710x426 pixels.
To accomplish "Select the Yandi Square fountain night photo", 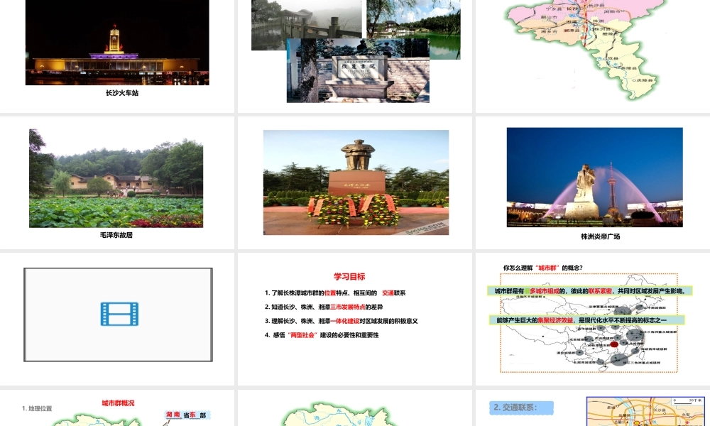I will [x=594, y=177].
